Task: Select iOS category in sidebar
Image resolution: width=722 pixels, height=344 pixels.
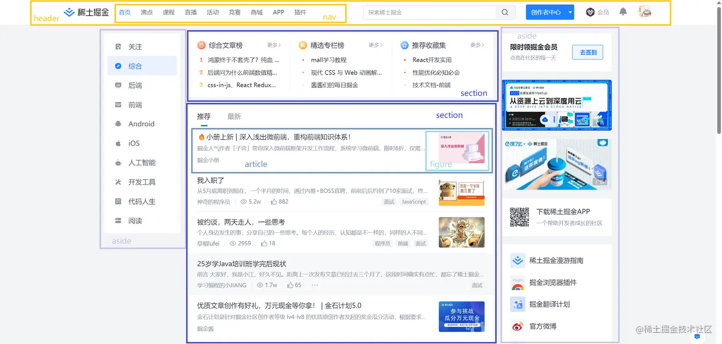Action: (142, 143)
